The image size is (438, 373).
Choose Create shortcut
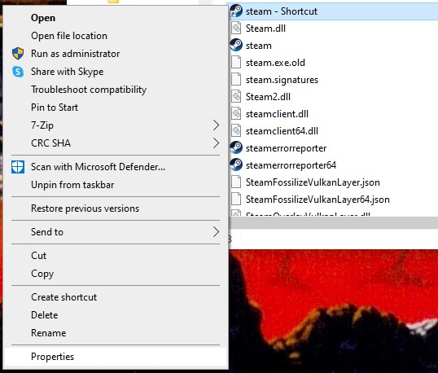[116, 297]
